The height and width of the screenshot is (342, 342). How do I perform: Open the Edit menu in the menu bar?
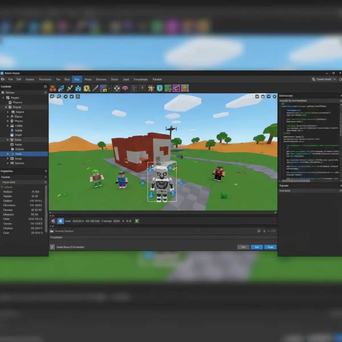click(x=19, y=79)
